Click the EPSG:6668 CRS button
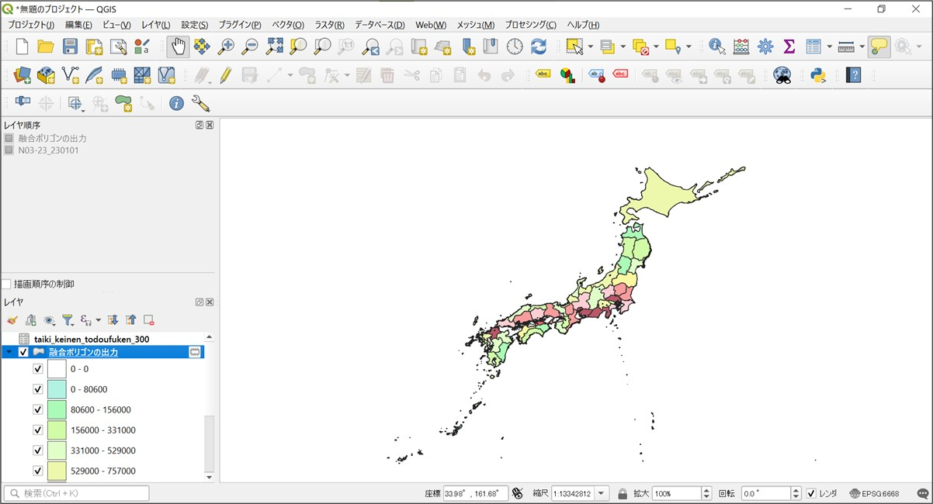Image resolution: width=933 pixels, height=504 pixels. point(874,493)
